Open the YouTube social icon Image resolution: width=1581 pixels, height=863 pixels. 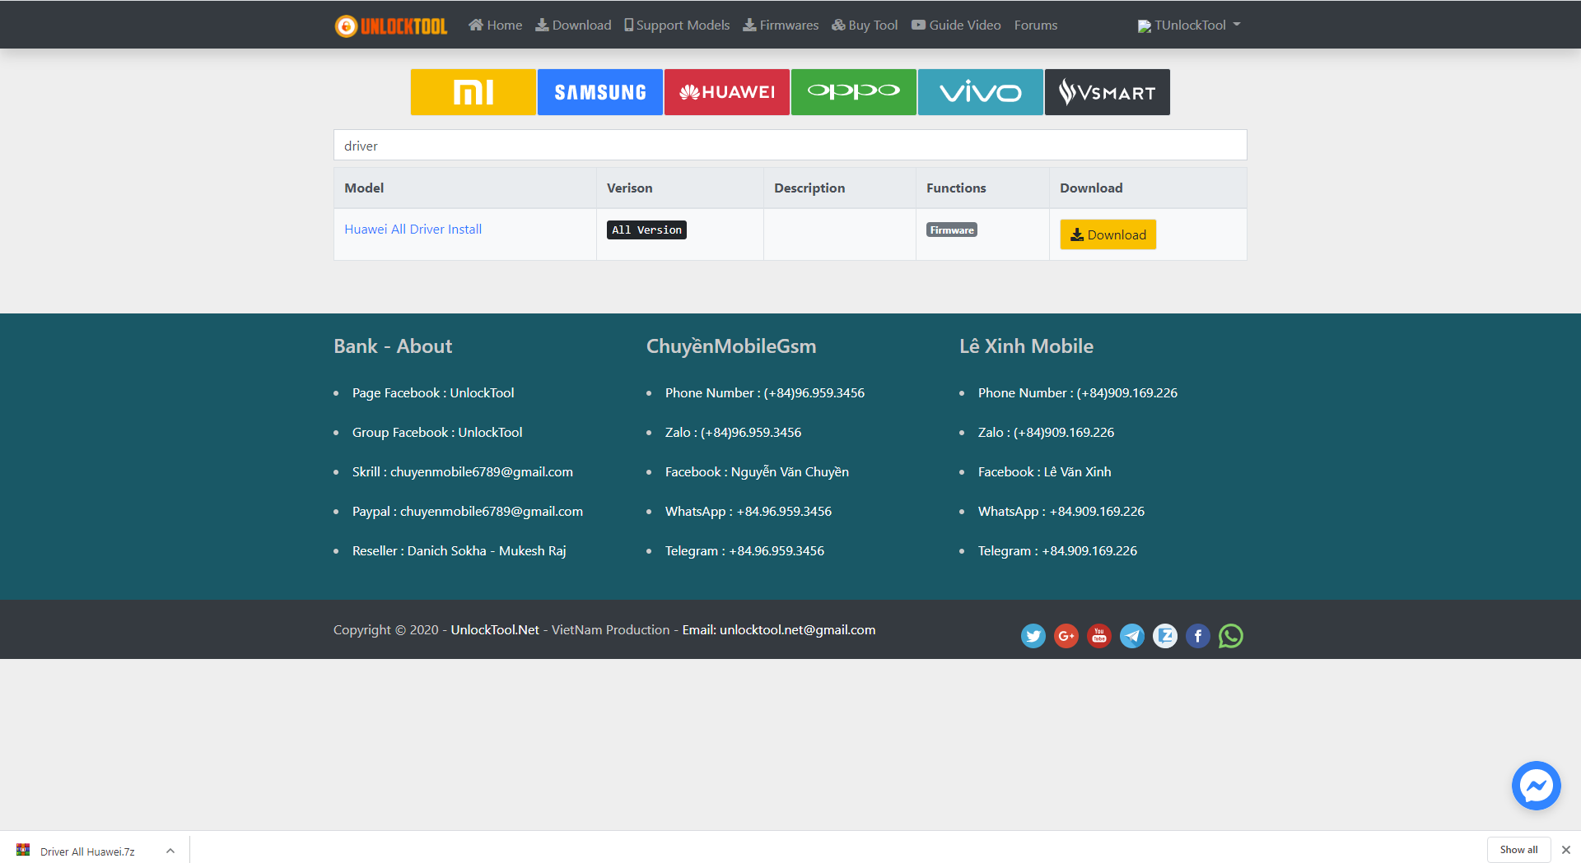click(1099, 636)
